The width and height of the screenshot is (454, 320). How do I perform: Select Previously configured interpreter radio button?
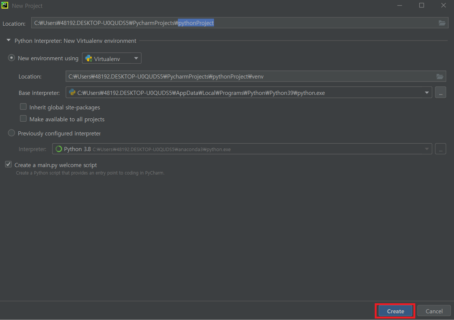[x=12, y=133]
